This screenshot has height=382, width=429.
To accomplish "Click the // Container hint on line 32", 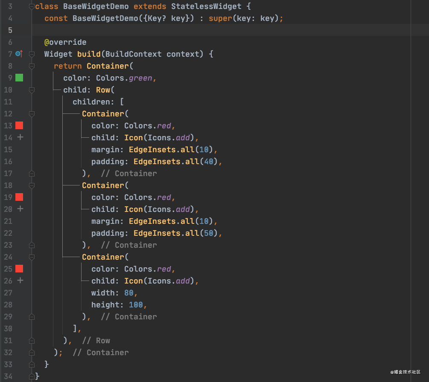I will click(x=101, y=353).
